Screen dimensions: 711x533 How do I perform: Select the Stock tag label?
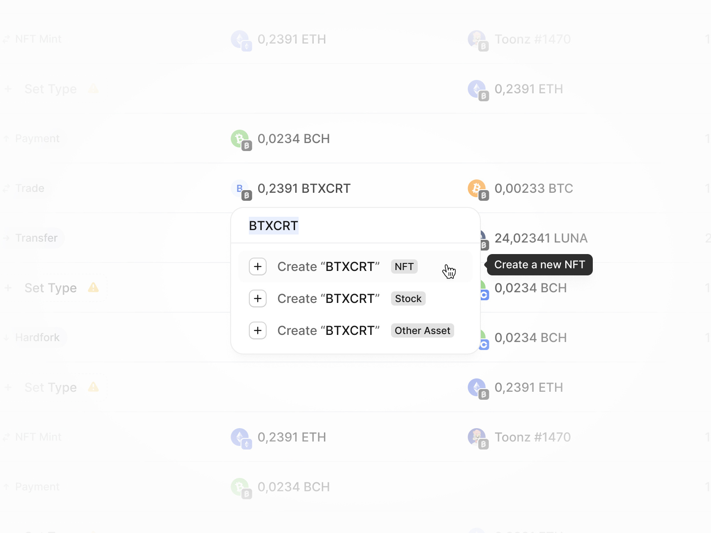pyautogui.click(x=407, y=298)
